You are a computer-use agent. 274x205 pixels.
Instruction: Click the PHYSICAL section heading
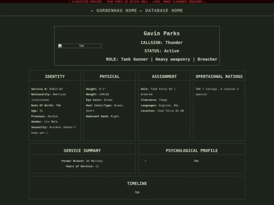point(110,76)
